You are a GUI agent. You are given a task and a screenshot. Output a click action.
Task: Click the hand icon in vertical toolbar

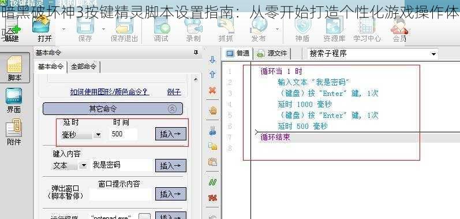click(x=212, y=111)
